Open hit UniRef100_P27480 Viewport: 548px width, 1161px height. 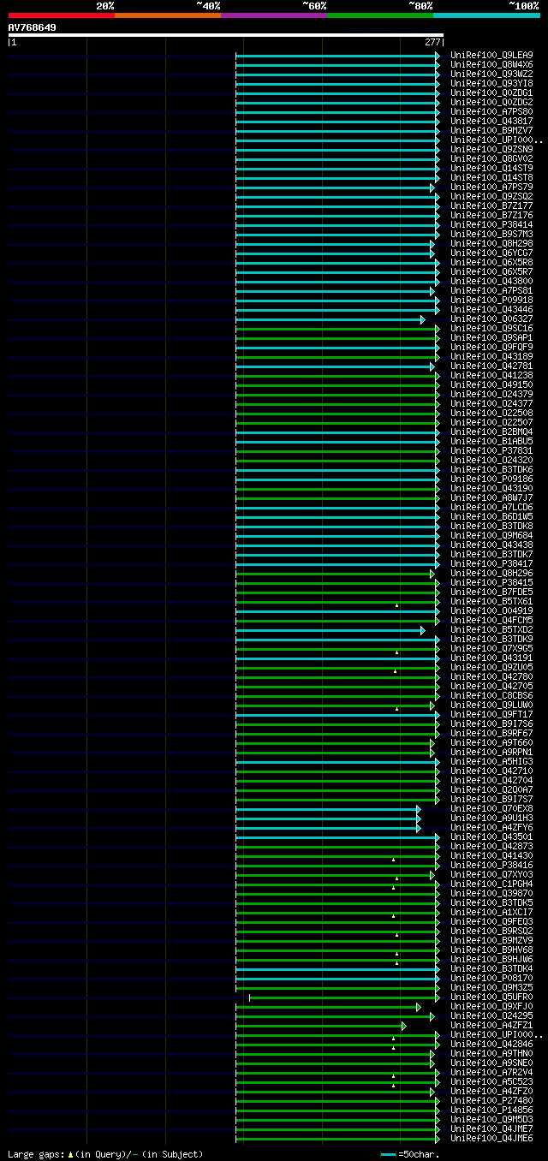point(491,1101)
